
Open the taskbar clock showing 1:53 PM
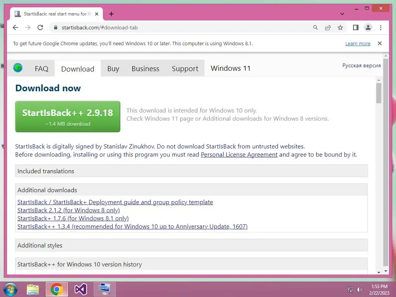pyautogui.click(x=379, y=289)
